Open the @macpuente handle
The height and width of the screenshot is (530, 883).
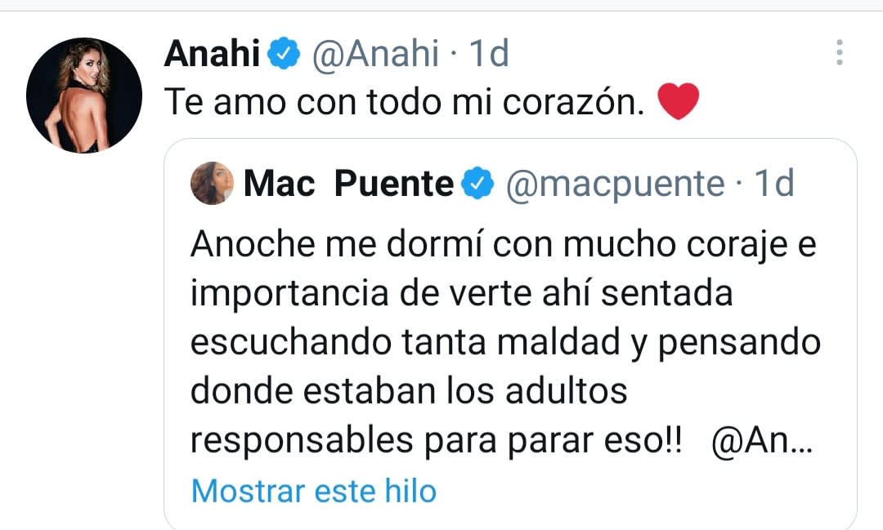tap(615, 185)
